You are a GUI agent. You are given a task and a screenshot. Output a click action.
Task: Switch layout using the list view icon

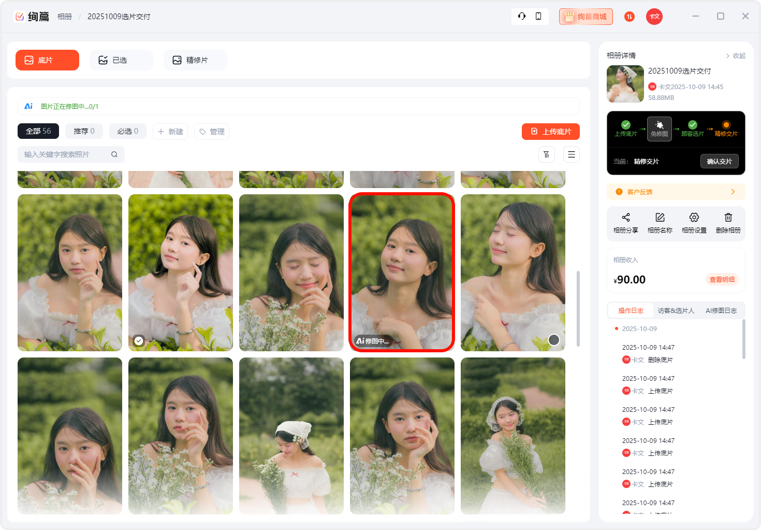coord(571,154)
